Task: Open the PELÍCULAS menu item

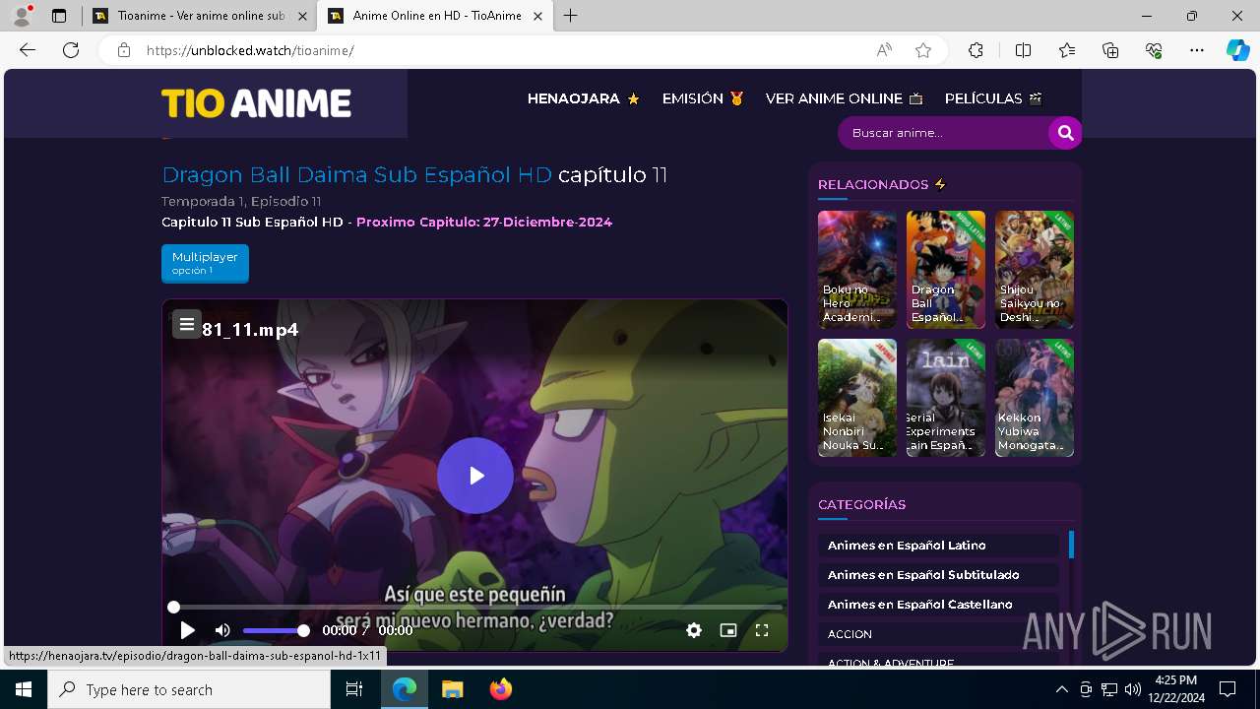Action: [x=993, y=98]
